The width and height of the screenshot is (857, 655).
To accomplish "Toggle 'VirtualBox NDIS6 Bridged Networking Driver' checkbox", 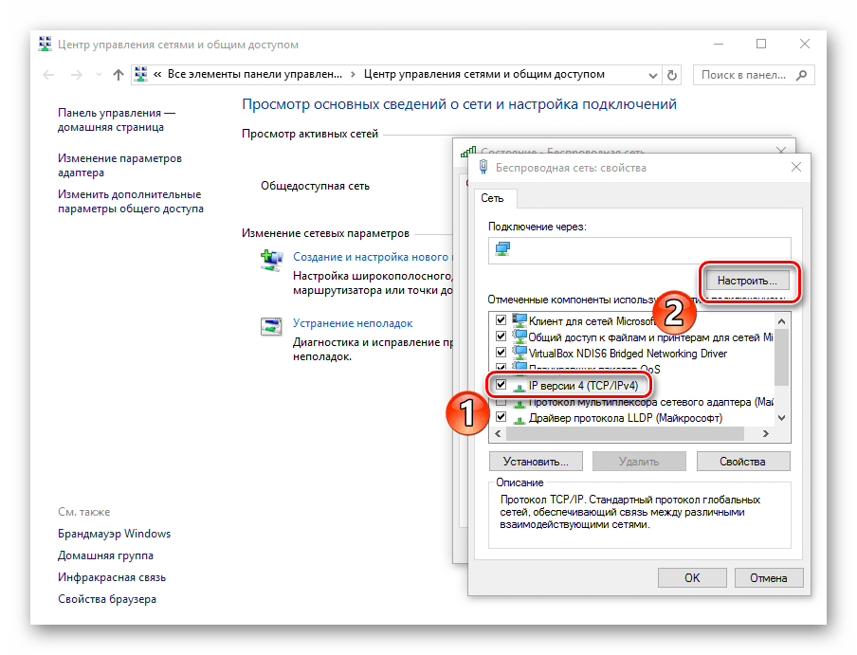I will point(501,352).
